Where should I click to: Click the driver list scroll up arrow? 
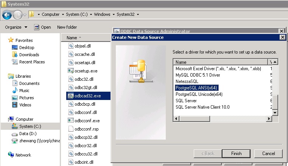tap(275, 62)
